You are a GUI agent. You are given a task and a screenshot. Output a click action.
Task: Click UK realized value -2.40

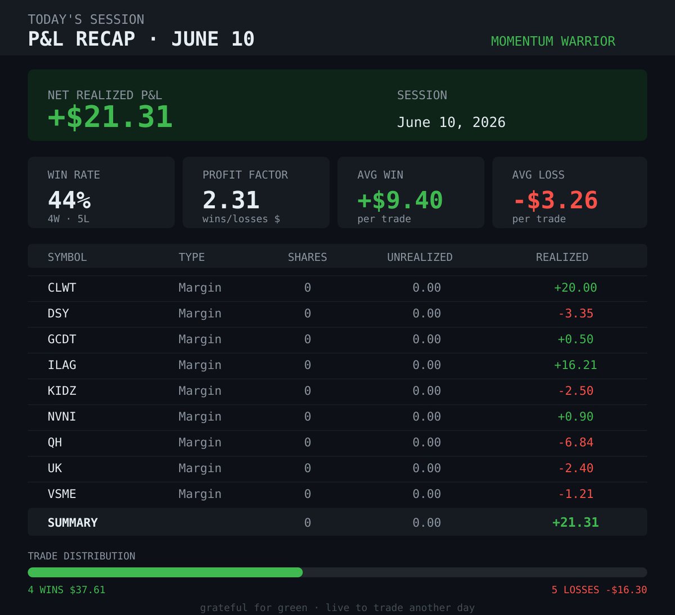[x=576, y=468]
